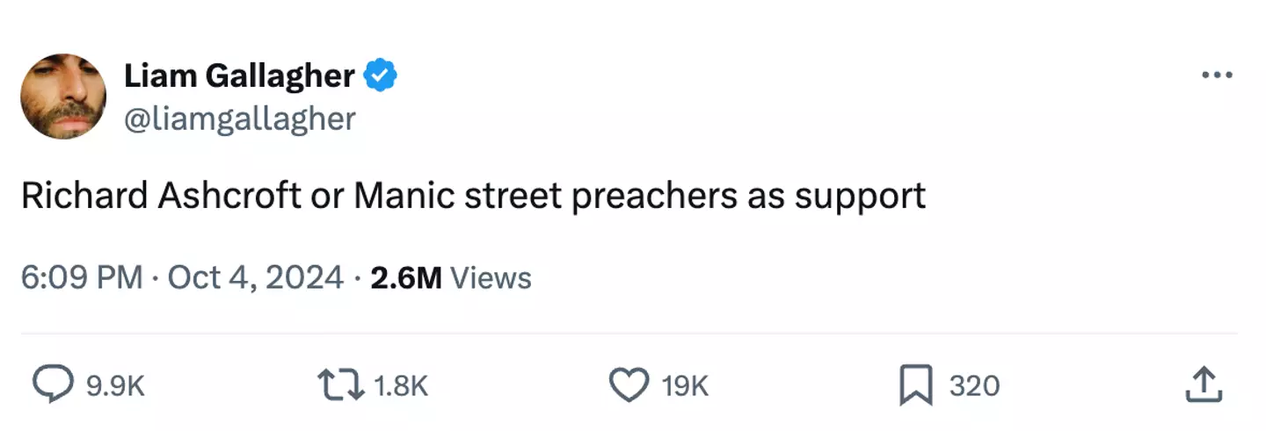Open the @liamgallagher handle link
The image size is (1266, 431).
click(239, 119)
